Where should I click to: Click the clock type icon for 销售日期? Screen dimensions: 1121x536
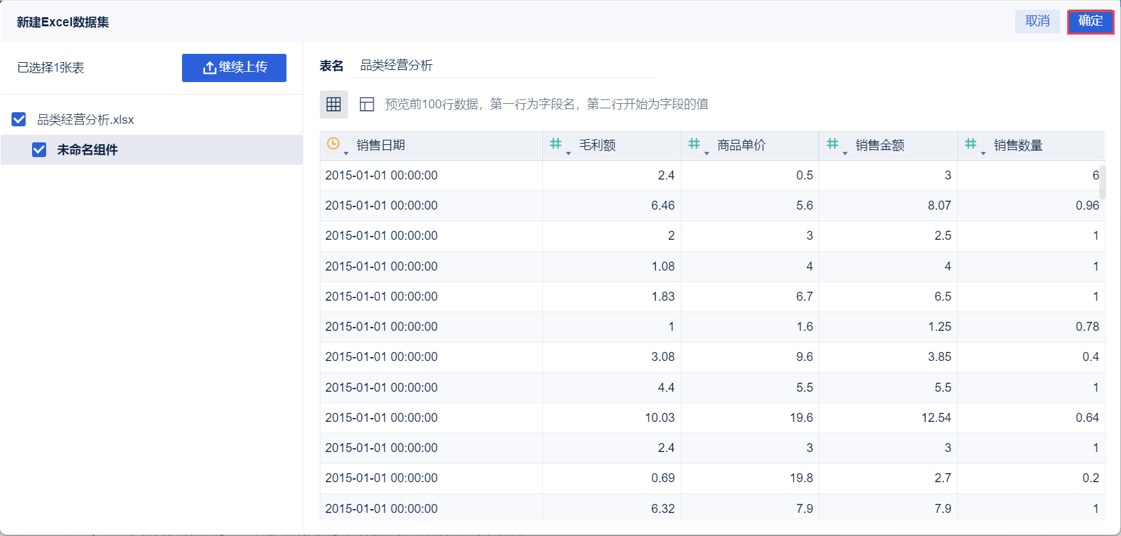pyautogui.click(x=333, y=144)
